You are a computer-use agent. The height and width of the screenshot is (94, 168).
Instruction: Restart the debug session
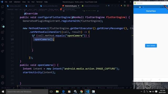click(x=125, y=6)
